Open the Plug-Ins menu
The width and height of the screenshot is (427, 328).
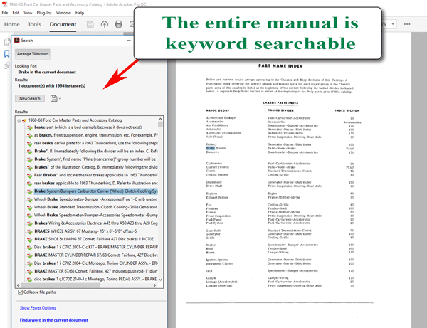(x=44, y=13)
